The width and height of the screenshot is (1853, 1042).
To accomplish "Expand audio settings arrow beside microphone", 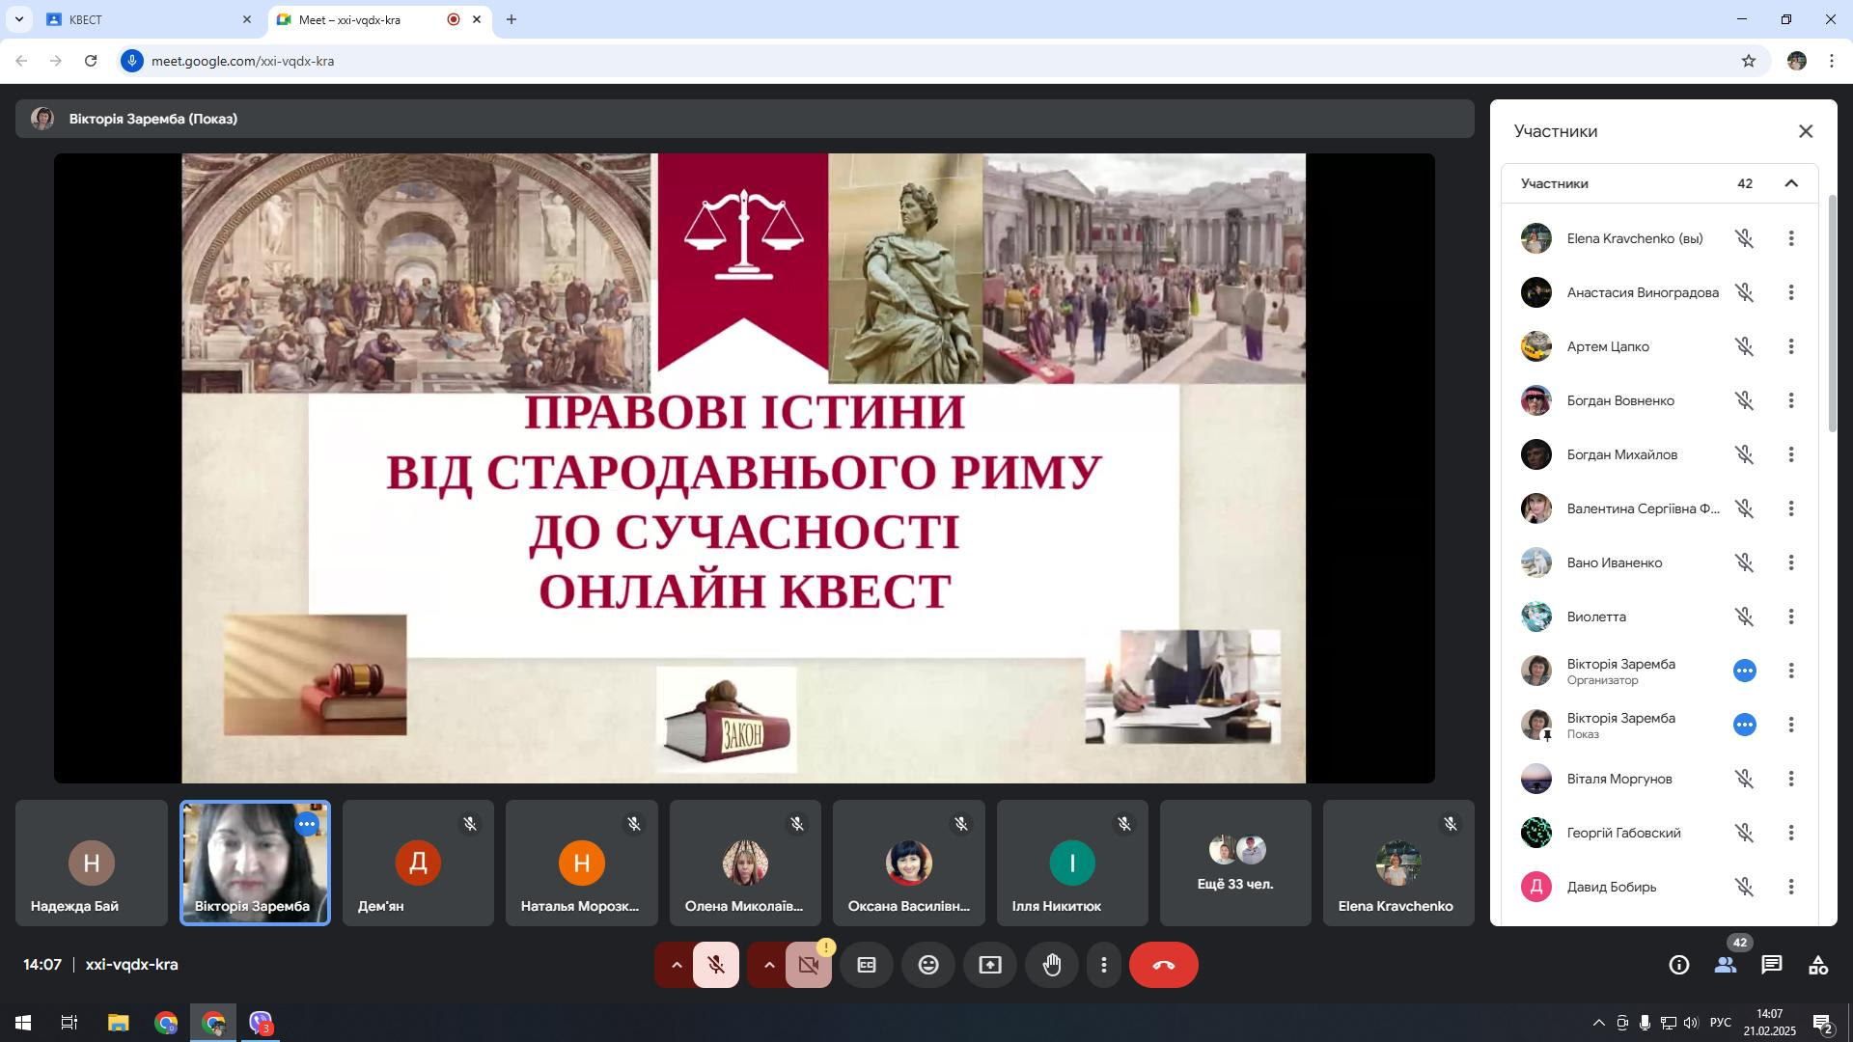I will (677, 965).
